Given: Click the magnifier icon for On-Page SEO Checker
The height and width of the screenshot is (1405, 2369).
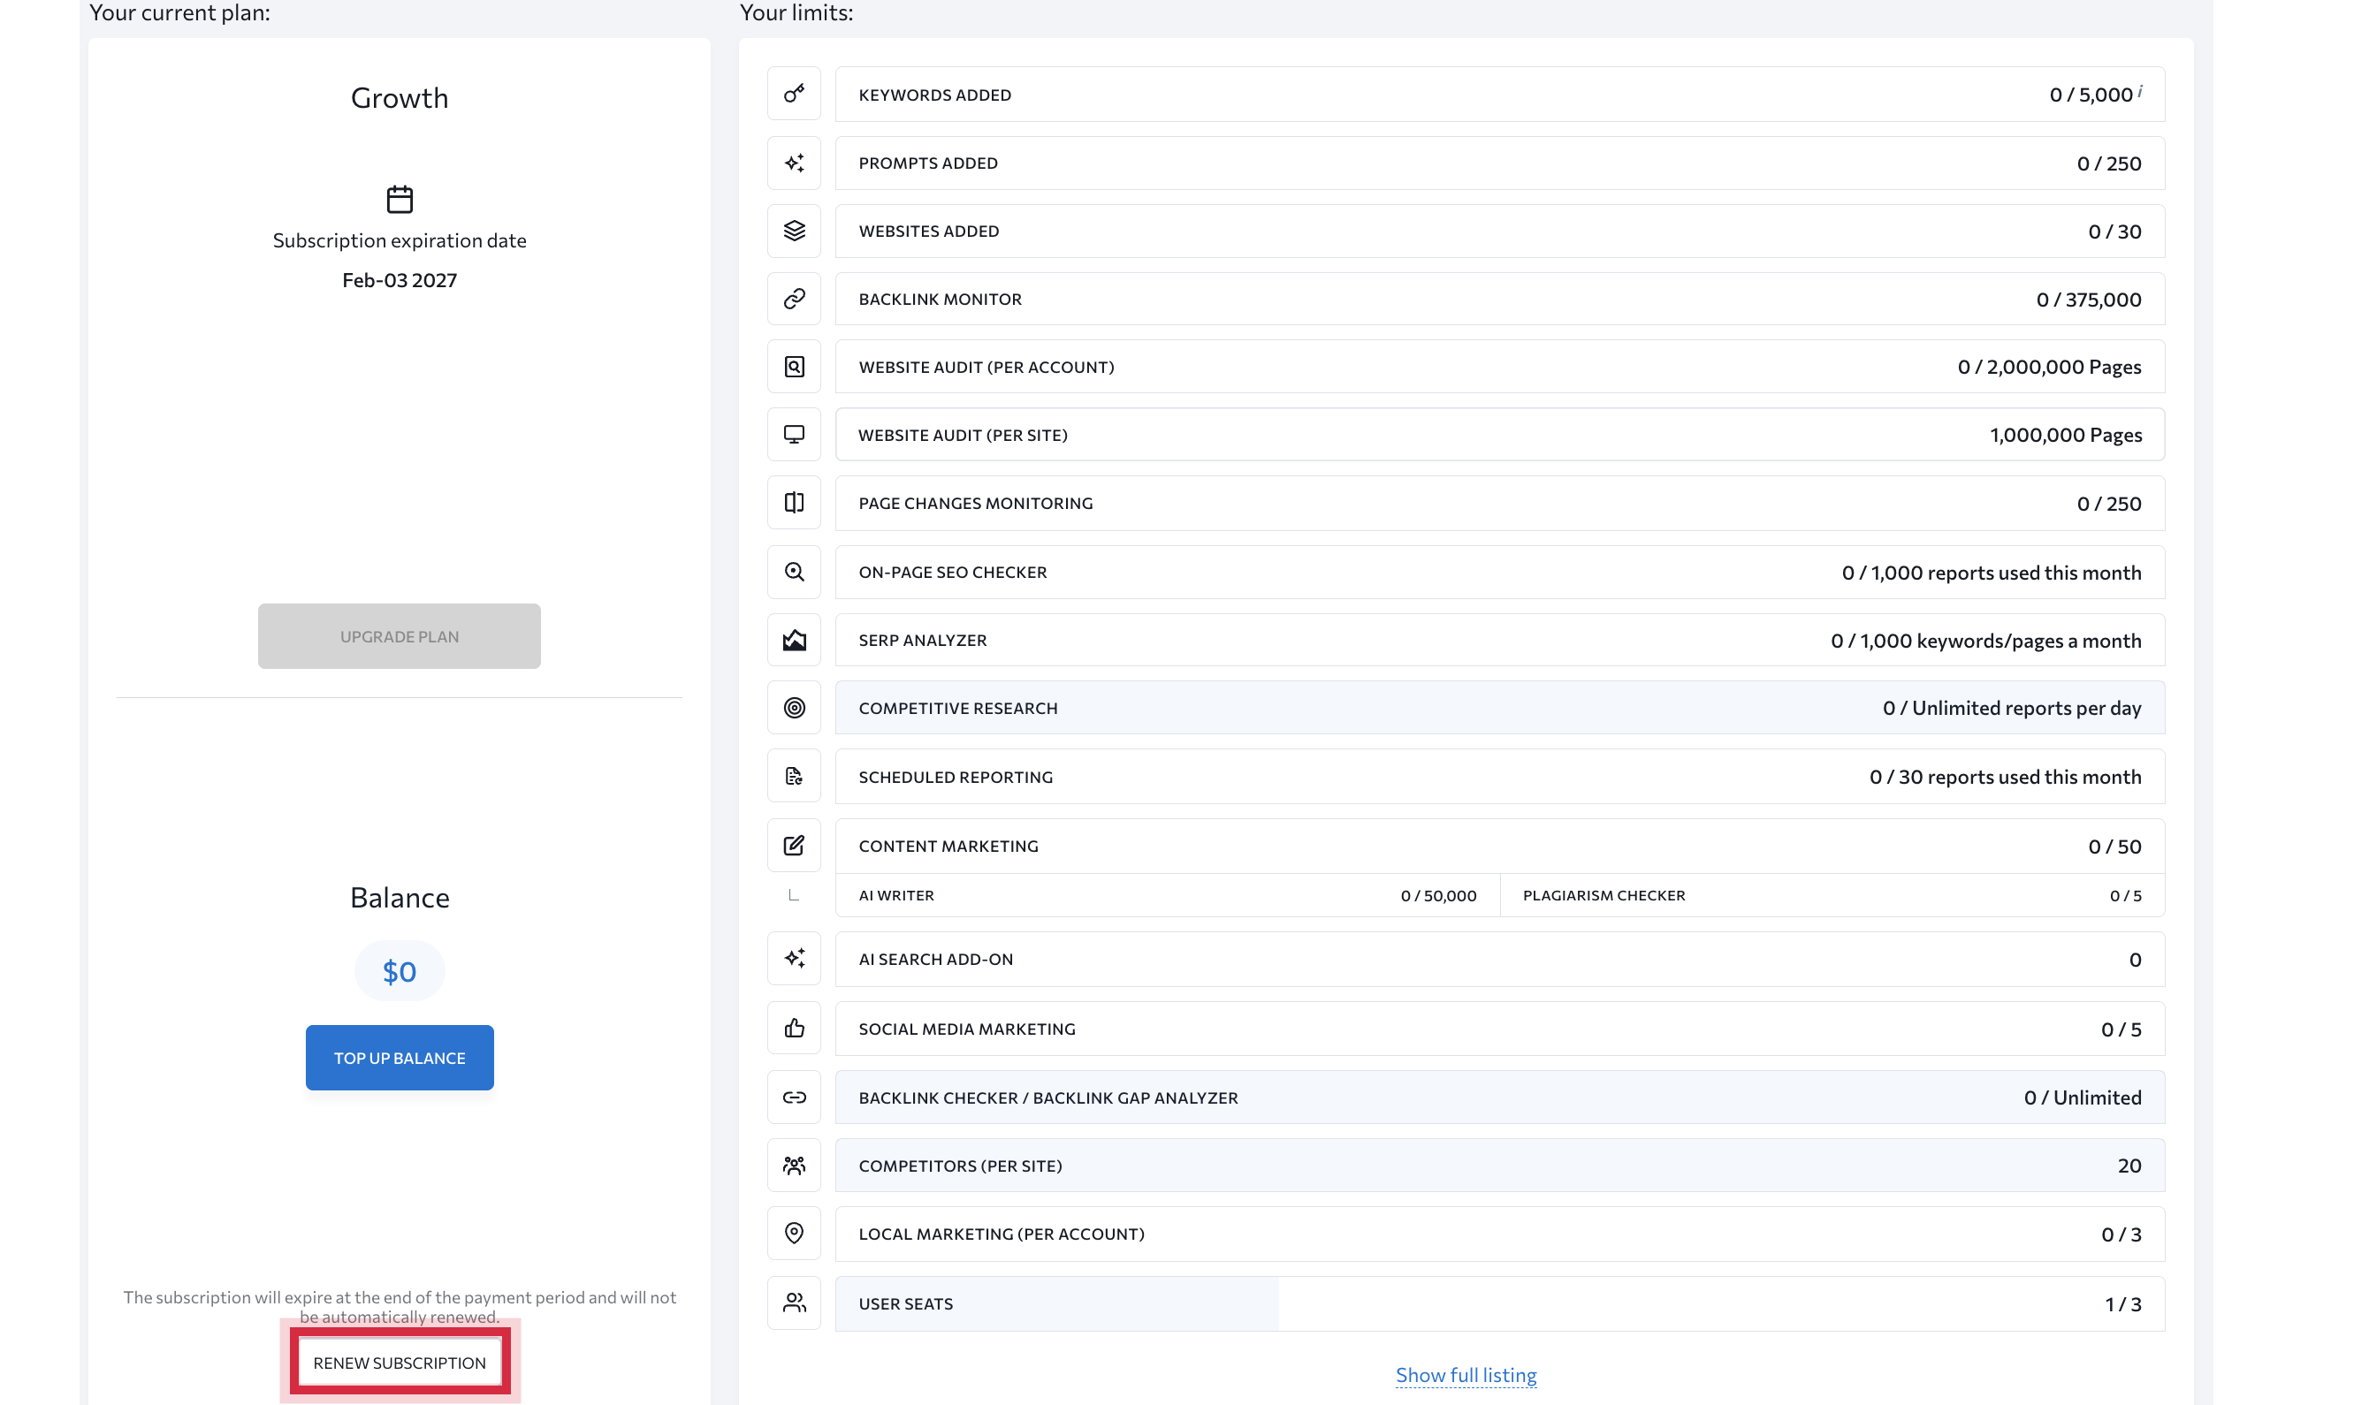Looking at the screenshot, I should pos(794,572).
